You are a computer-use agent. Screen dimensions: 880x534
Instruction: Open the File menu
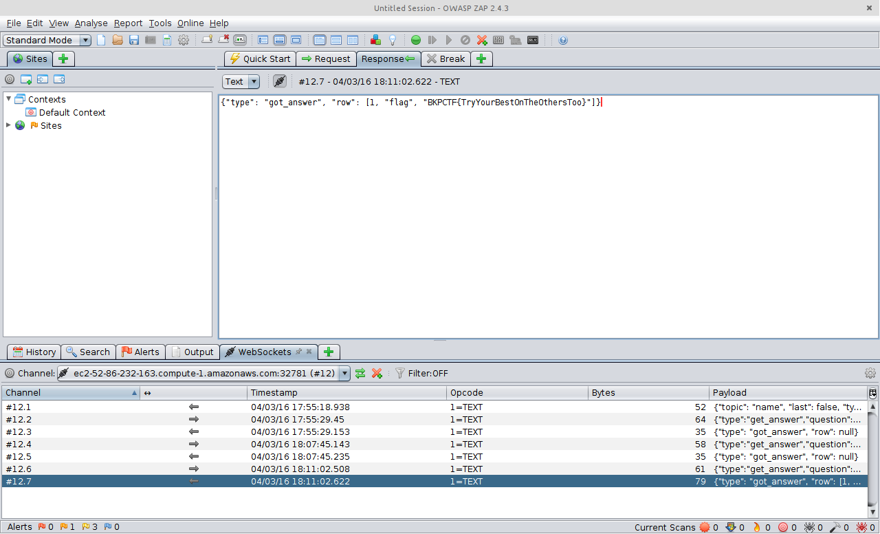pos(14,23)
